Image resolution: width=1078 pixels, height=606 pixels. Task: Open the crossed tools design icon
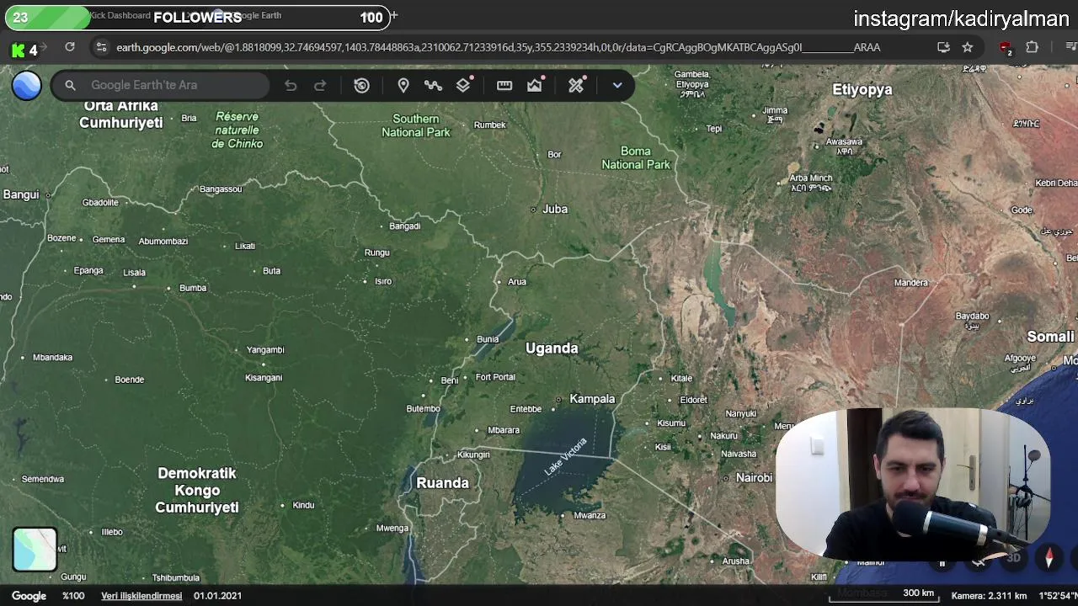(576, 85)
